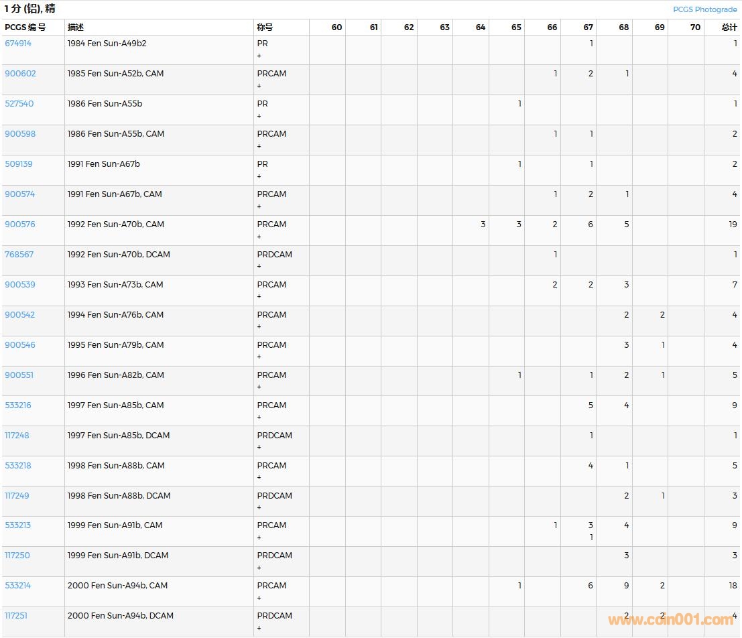Open PCGS number 674914 link
The width and height of the screenshot is (742, 638).
click(x=18, y=44)
